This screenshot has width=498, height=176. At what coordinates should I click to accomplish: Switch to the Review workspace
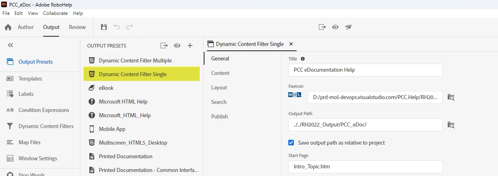click(x=77, y=27)
